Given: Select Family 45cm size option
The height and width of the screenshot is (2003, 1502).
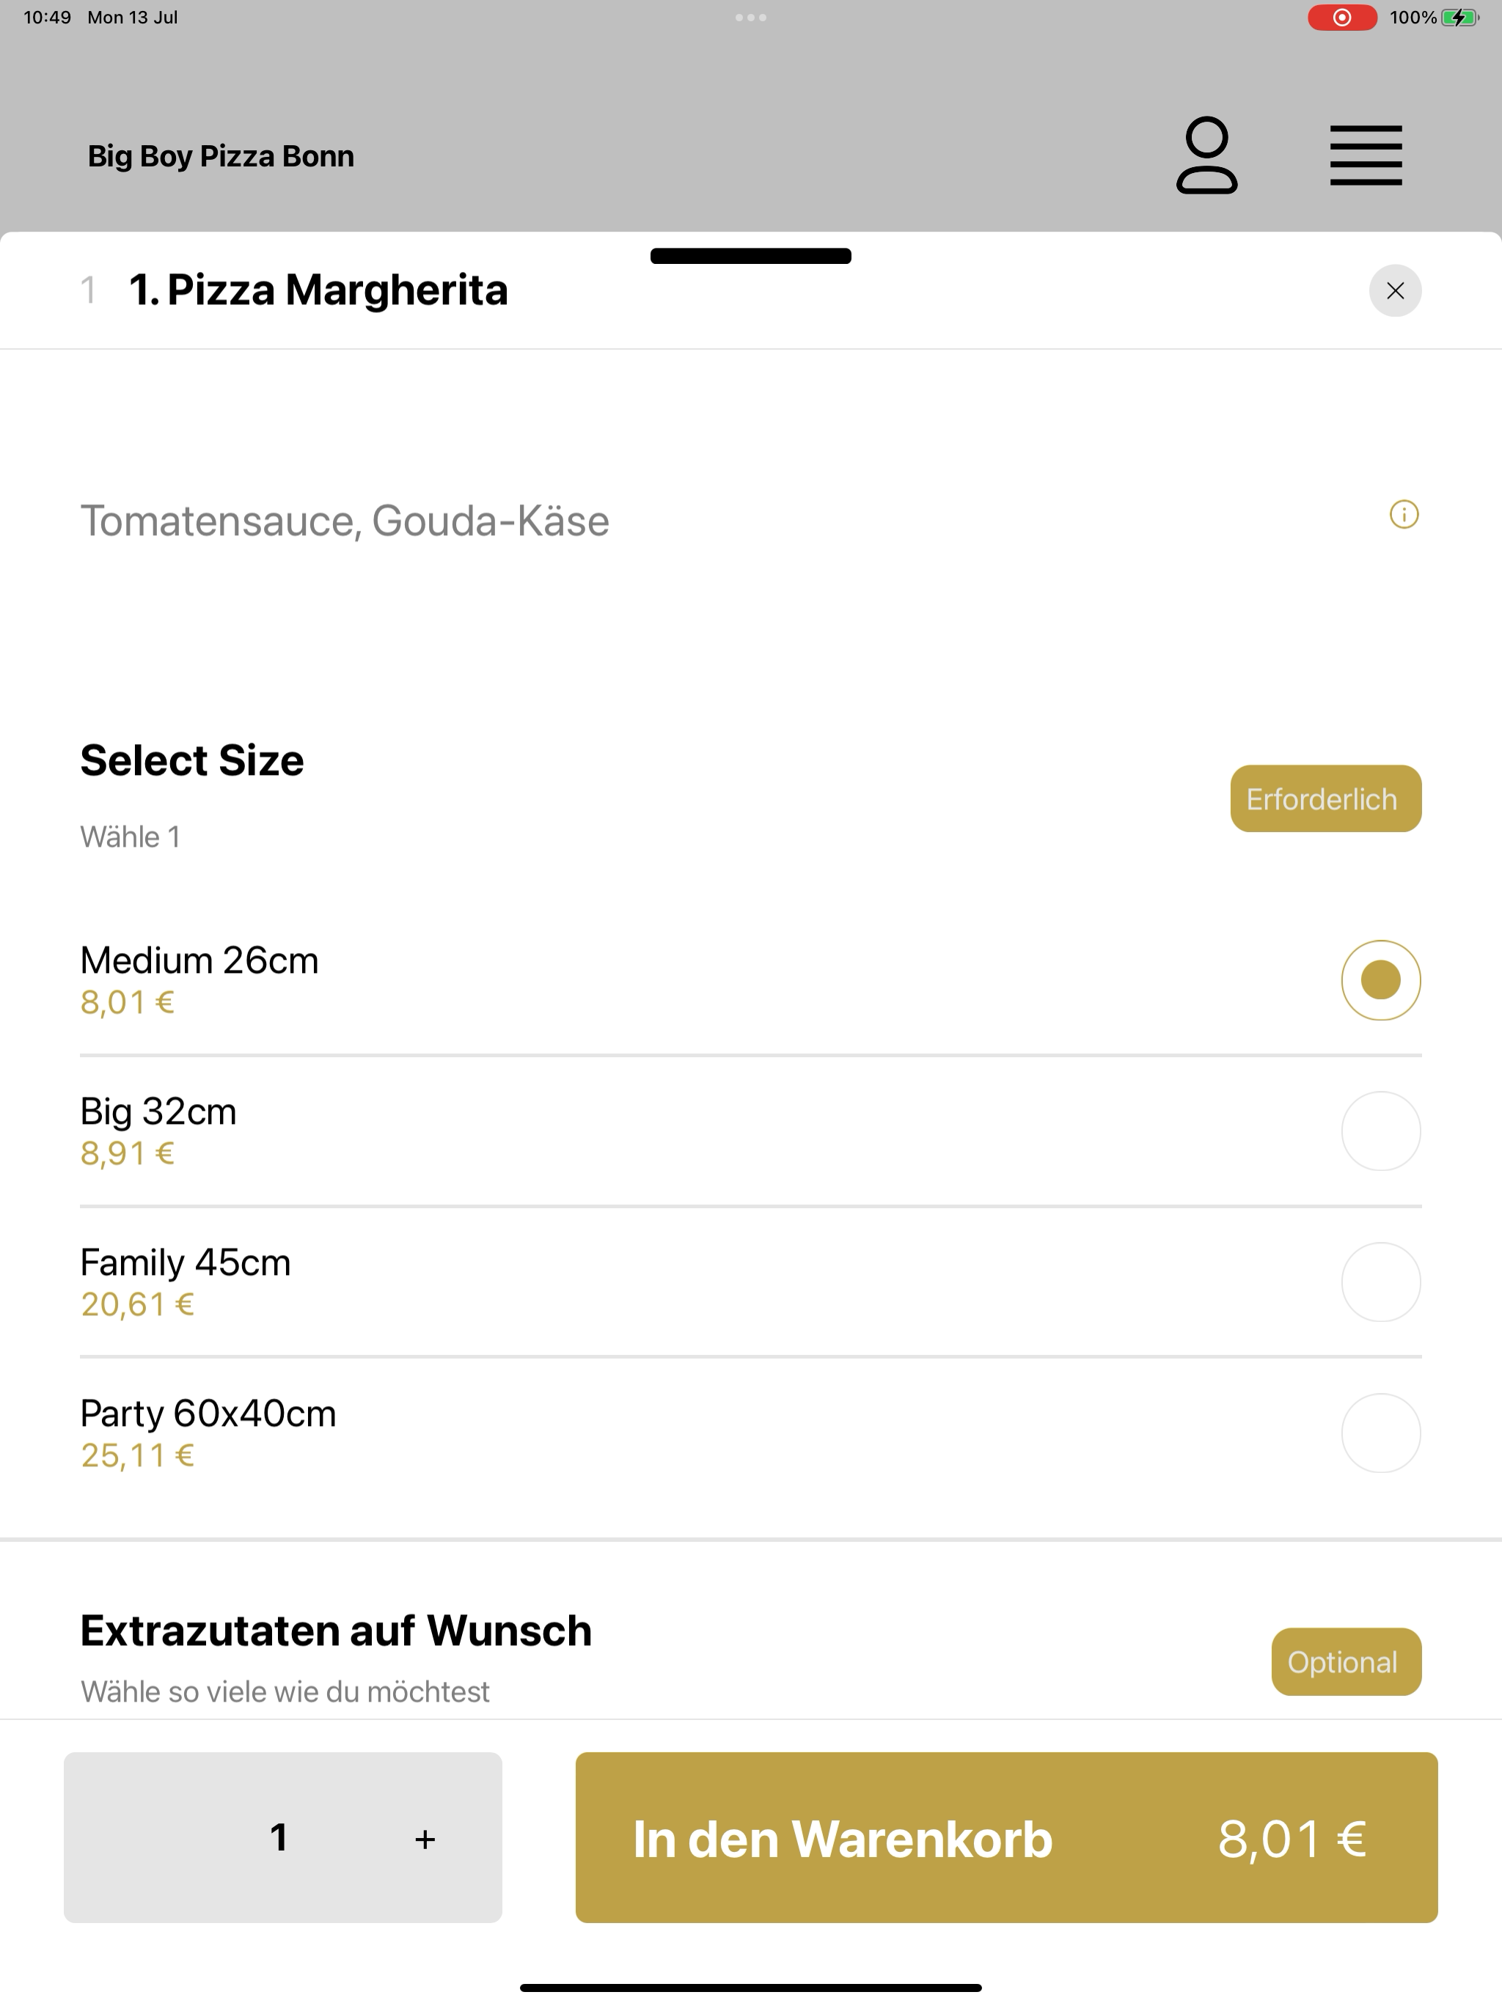Looking at the screenshot, I should click(1380, 1282).
